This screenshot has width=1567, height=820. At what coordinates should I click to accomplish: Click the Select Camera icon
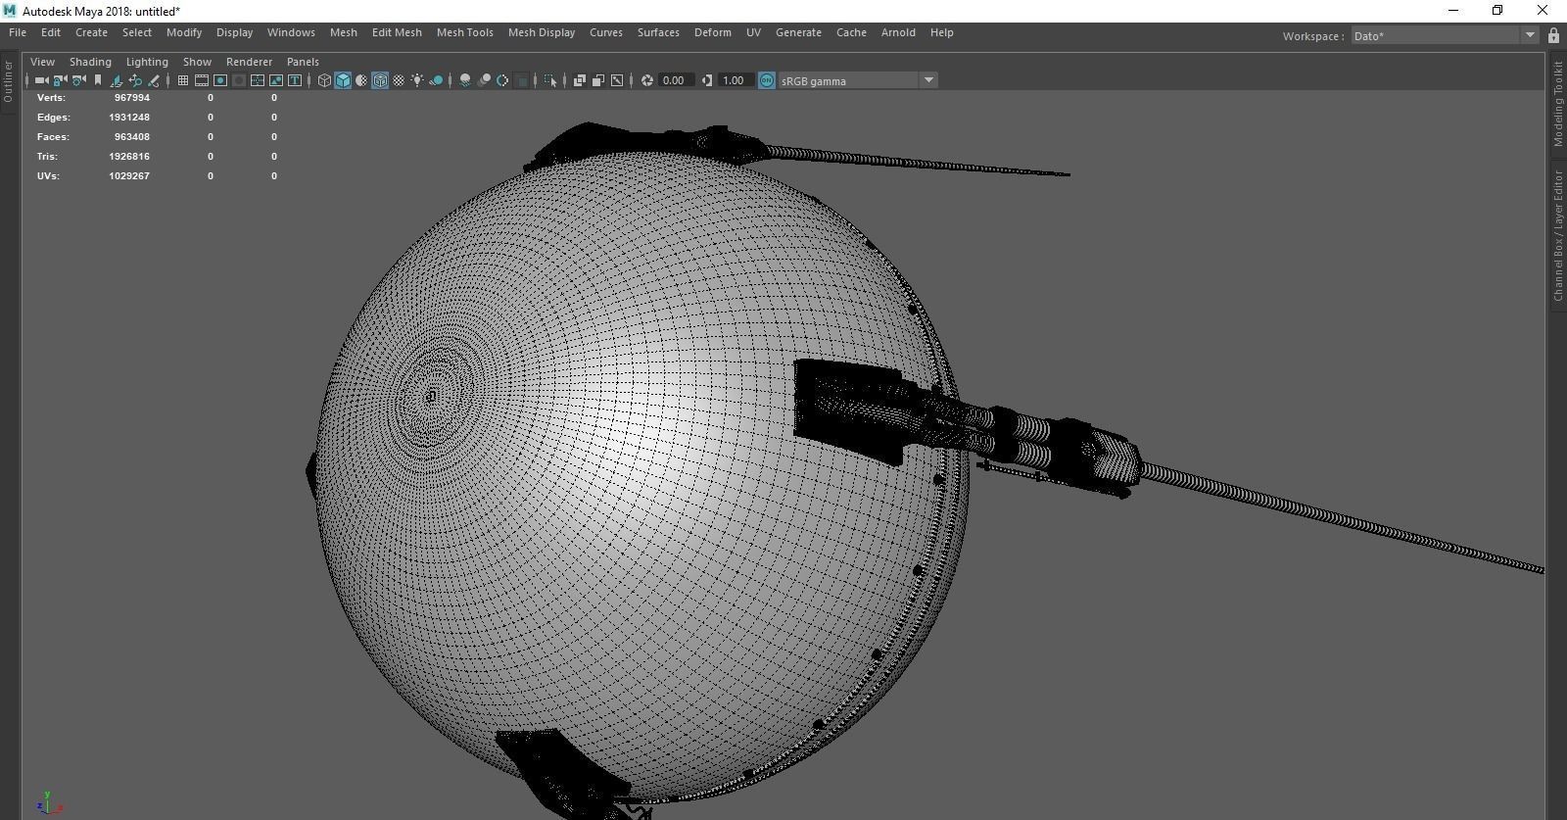[41, 80]
